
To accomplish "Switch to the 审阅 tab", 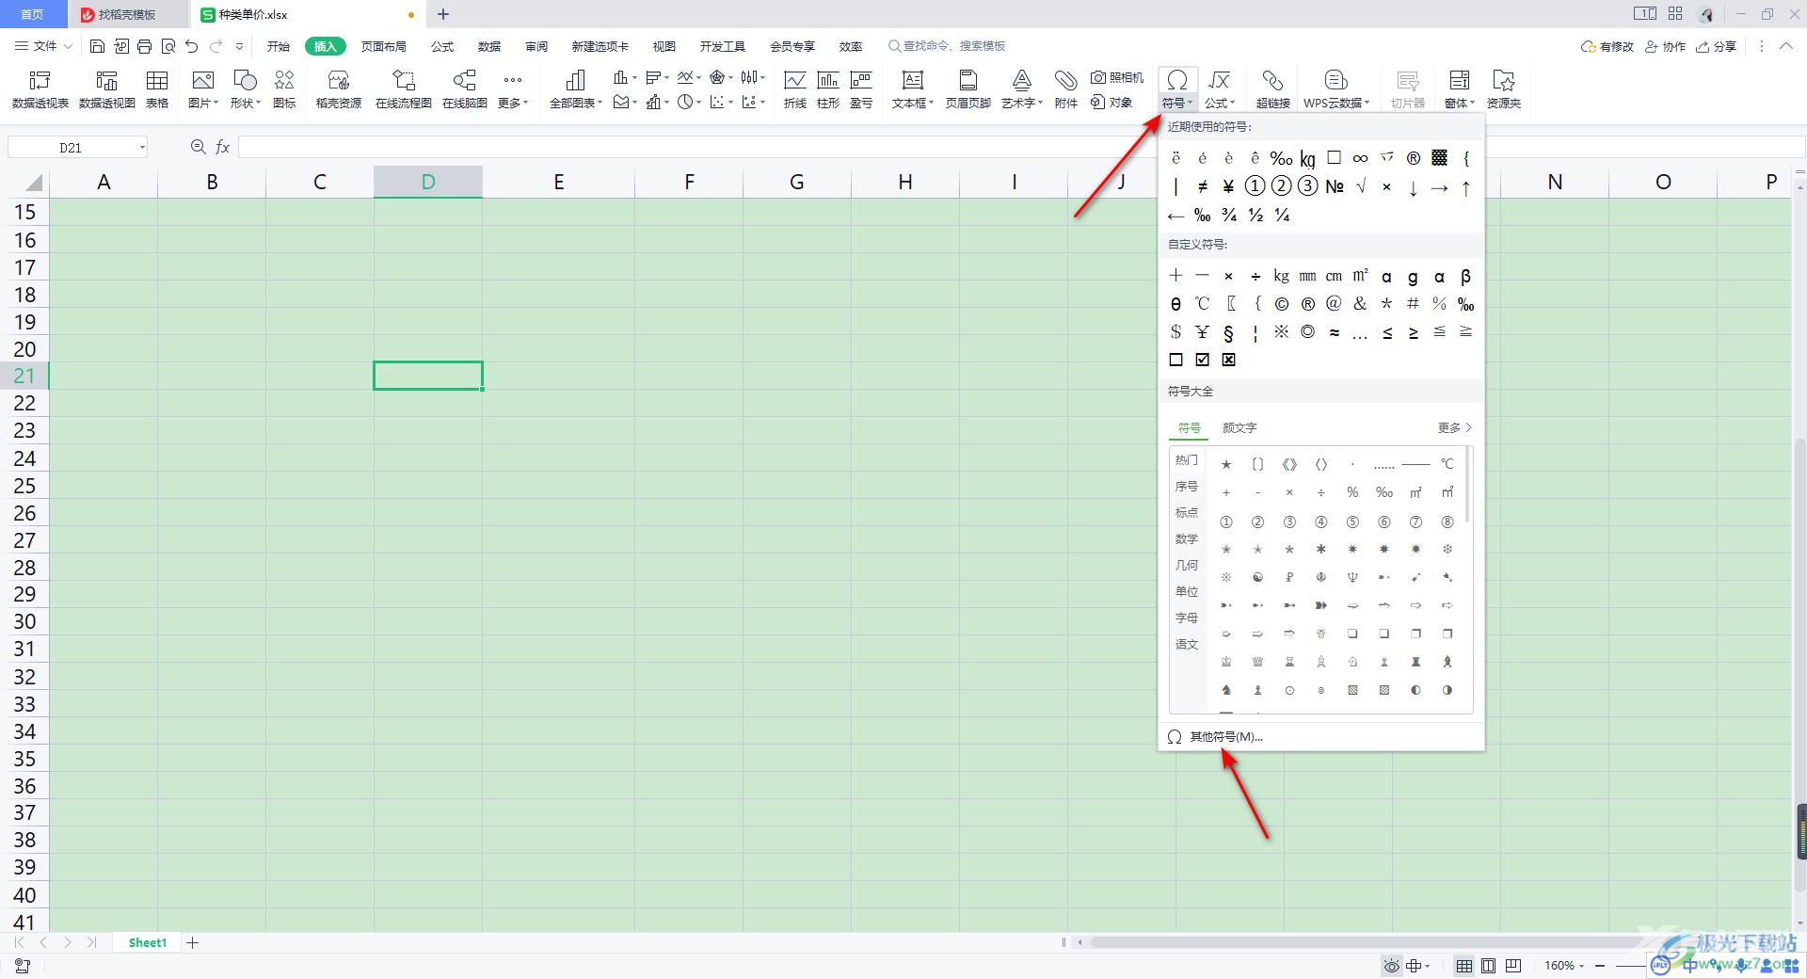I will 536,46.
